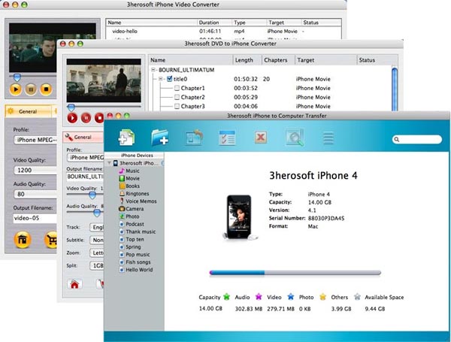Image resolution: width=451 pixels, height=342 pixels.
Task: Click Output filename field BOURNE_ULTI
Action: 85,177
